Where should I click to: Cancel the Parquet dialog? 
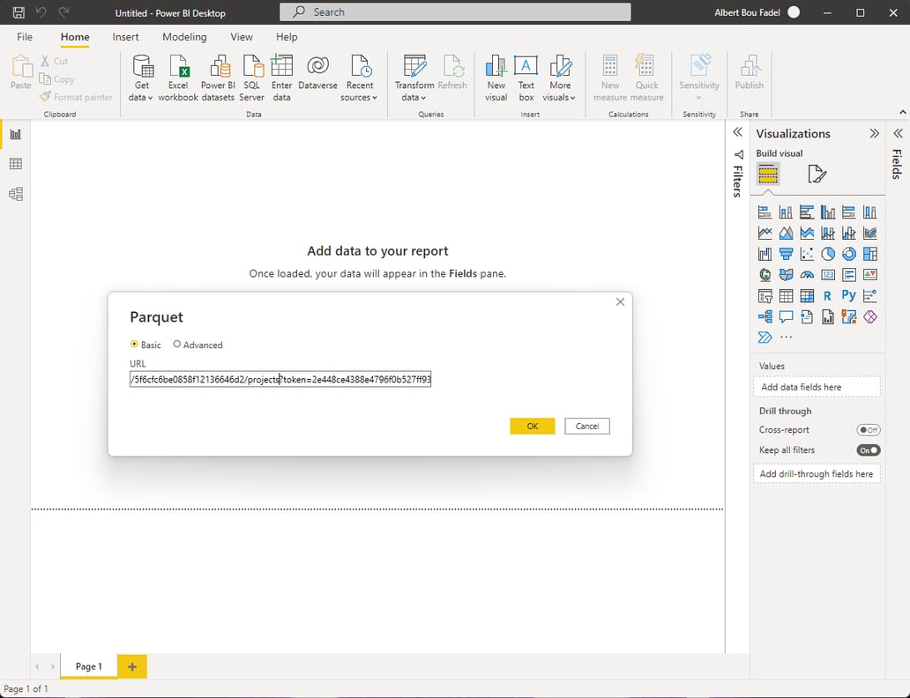(x=586, y=426)
